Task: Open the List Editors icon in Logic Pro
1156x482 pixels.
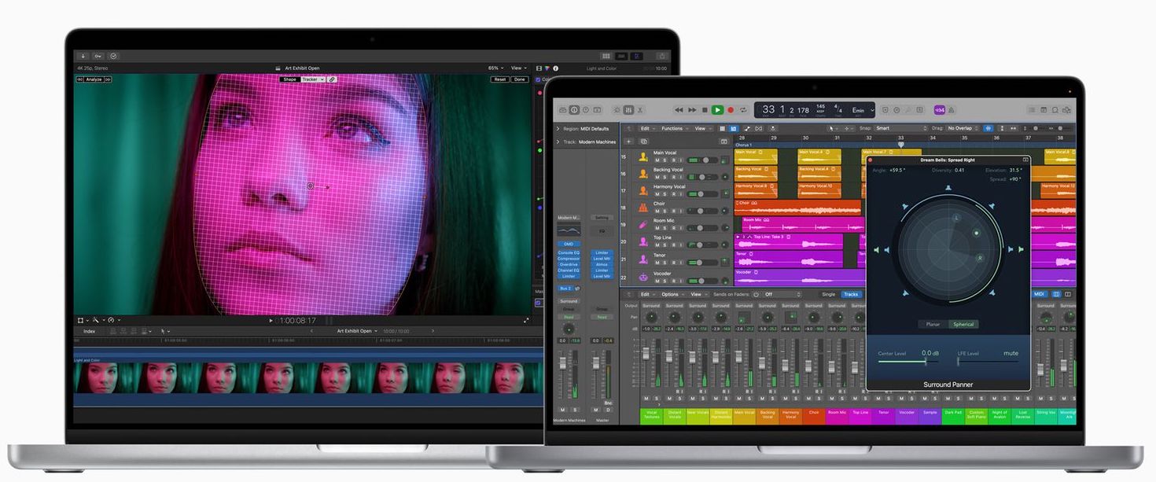Action: coord(1032,110)
